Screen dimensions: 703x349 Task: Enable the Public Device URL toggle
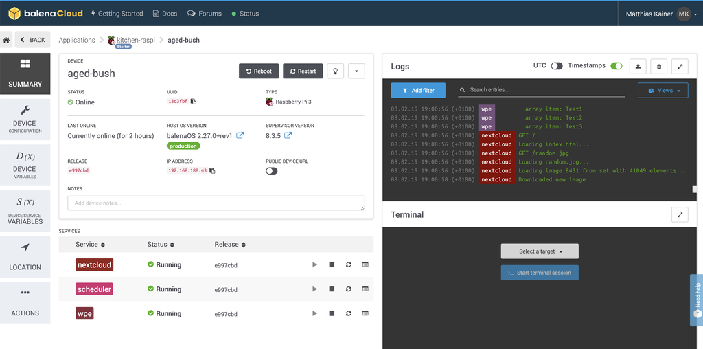click(x=272, y=170)
